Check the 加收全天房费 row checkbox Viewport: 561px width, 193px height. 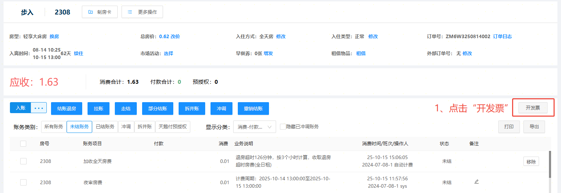point(23,161)
